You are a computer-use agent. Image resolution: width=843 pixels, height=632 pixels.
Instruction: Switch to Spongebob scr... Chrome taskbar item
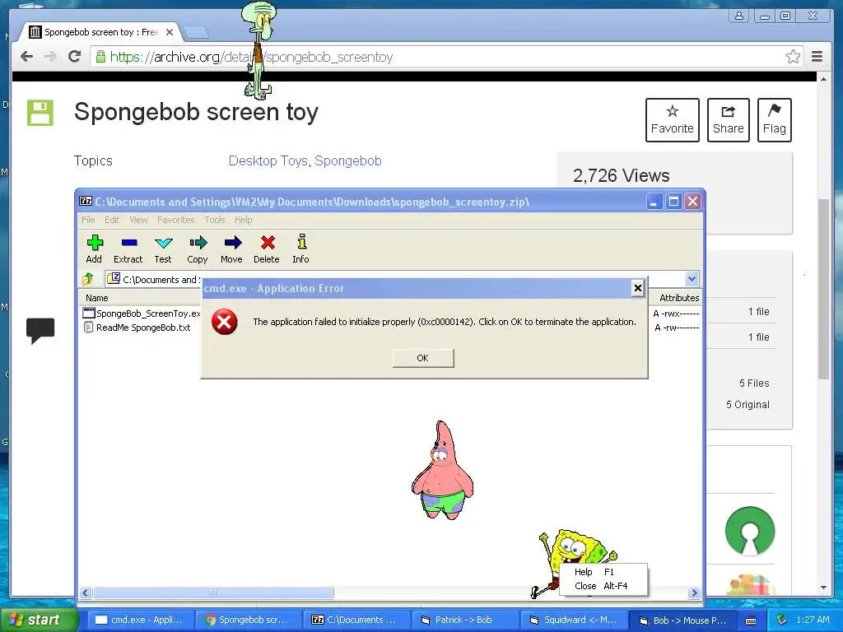pyautogui.click(x=249, y=620)
